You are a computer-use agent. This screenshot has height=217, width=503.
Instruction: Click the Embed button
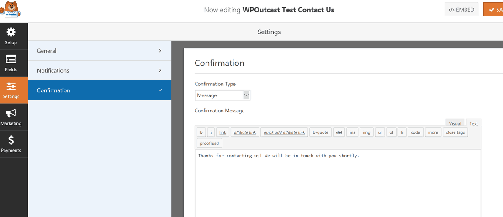(x=461, y=10)
